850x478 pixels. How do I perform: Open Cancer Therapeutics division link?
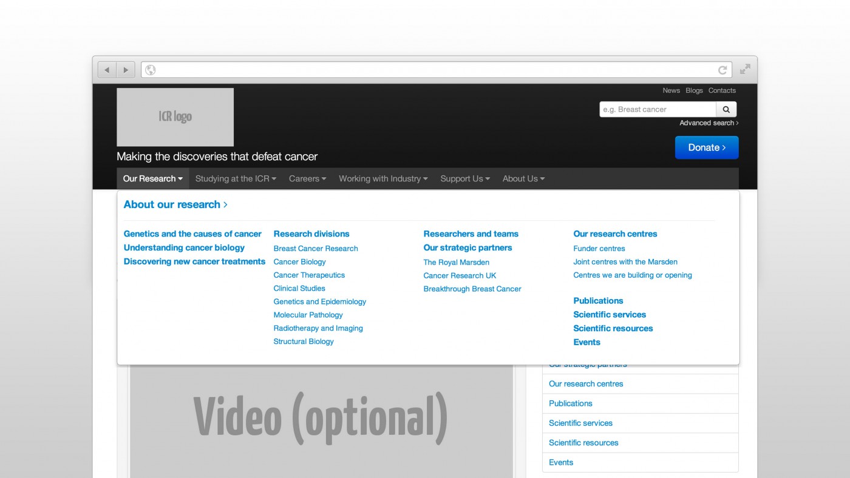tap(309, 275)
